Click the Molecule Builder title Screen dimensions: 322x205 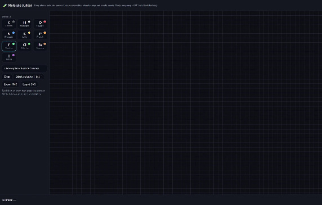[20, 5]
